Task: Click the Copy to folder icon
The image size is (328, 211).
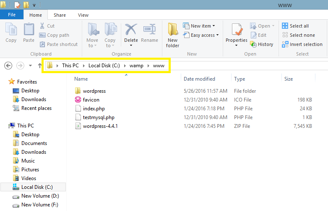Action: point(110,29)
